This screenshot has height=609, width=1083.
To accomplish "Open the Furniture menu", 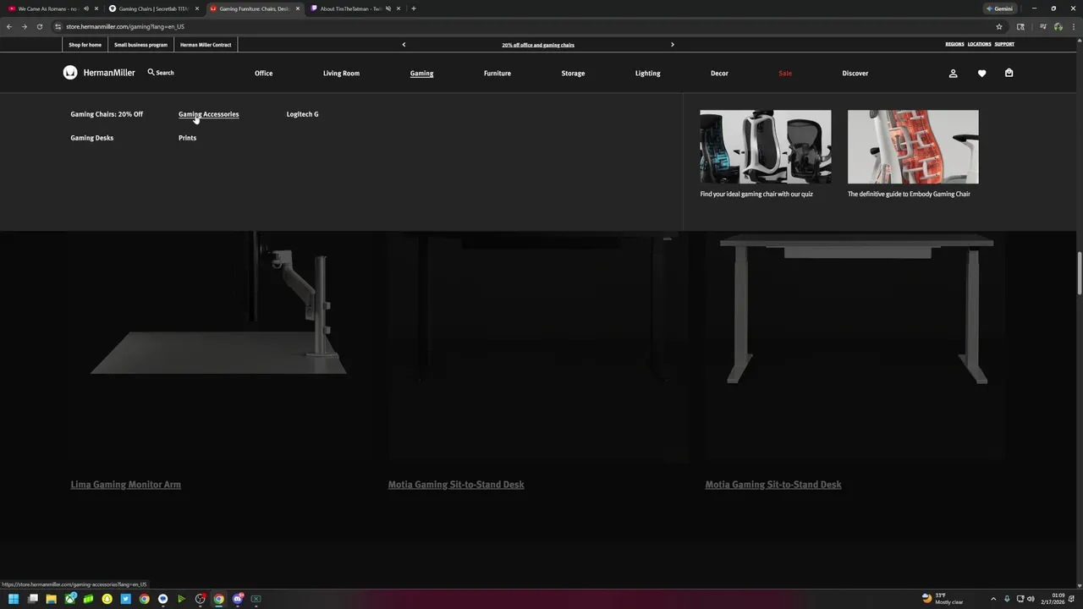I will coord(498,74).
